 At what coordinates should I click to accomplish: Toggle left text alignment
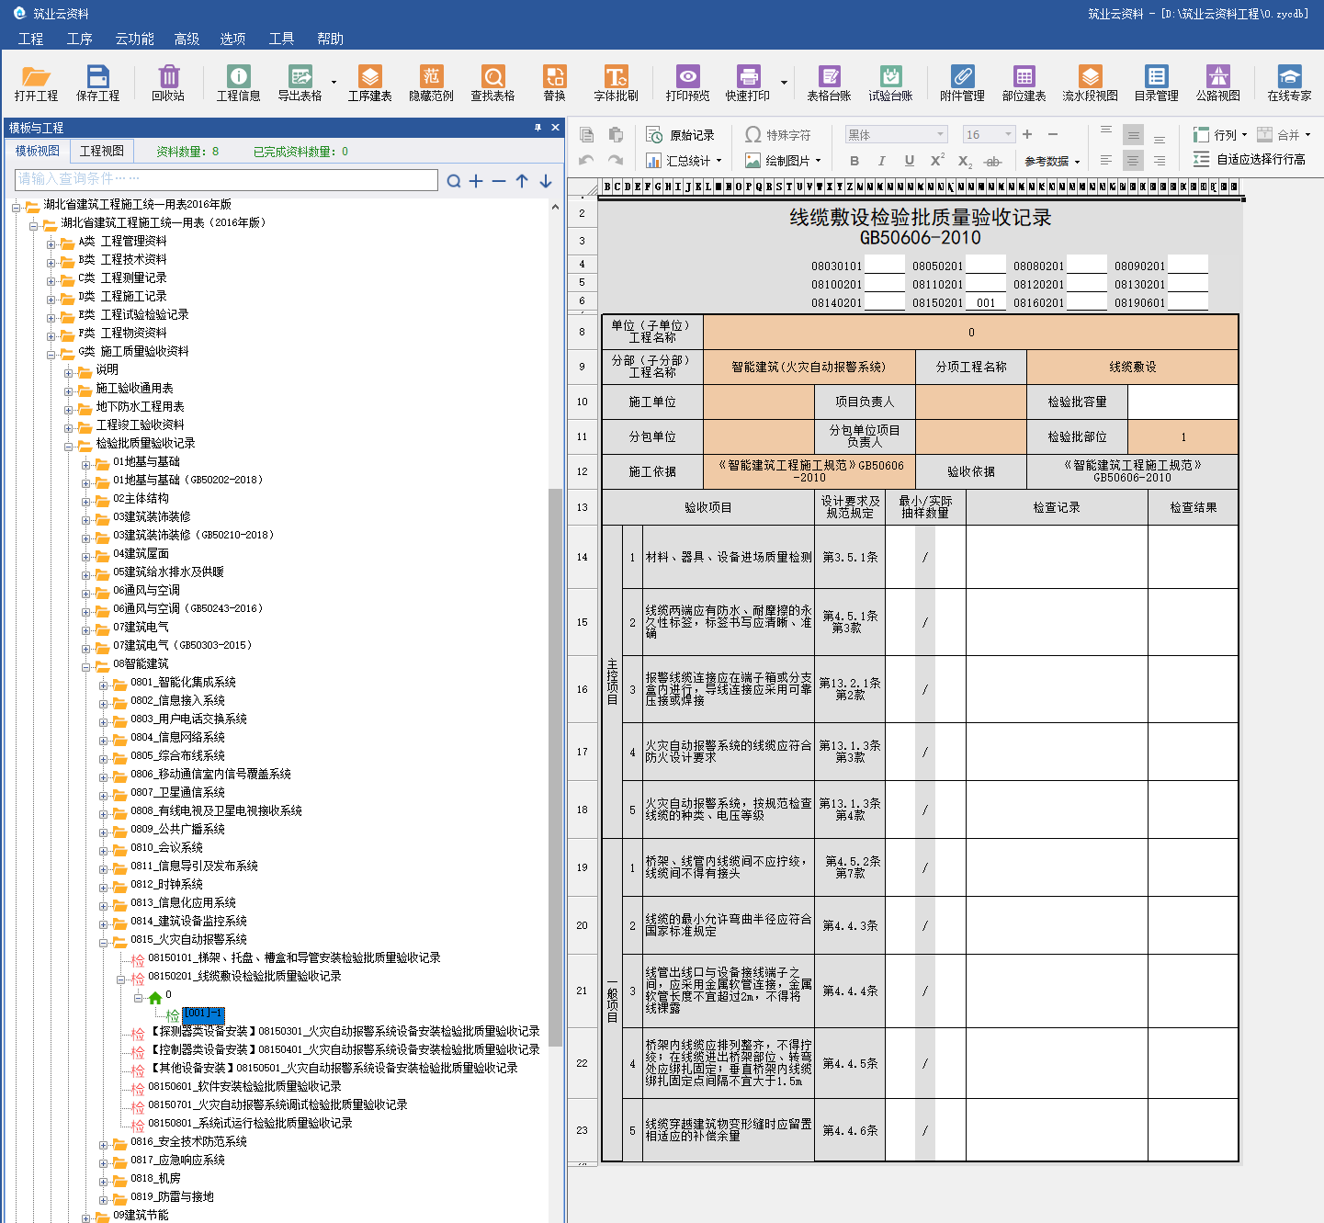(1106, 160)
